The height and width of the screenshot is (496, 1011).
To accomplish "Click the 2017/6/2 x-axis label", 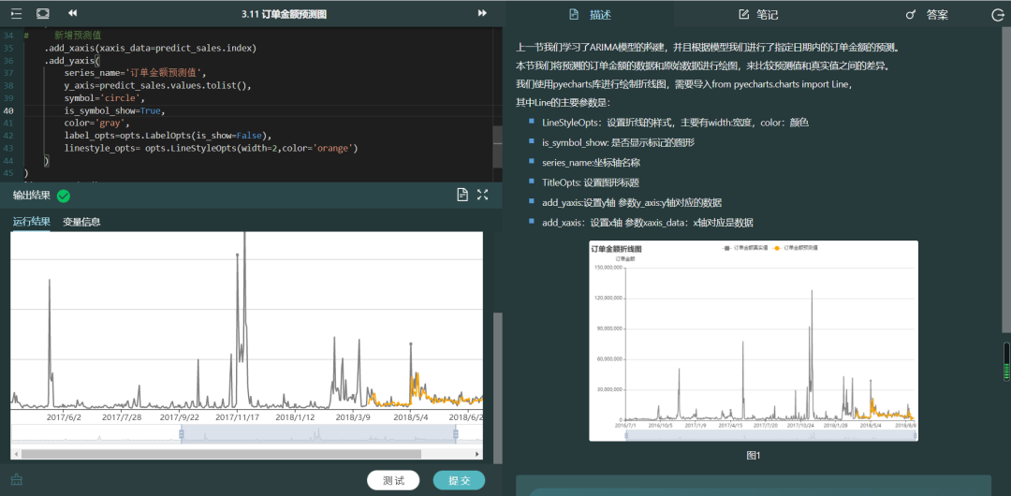I will pyautogui.click(x=65, y=417).
